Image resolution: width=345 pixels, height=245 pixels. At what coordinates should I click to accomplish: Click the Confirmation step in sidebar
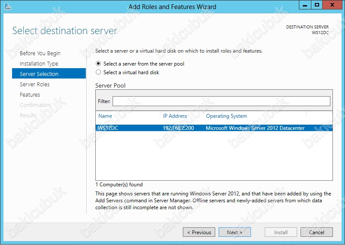(35, 105)
